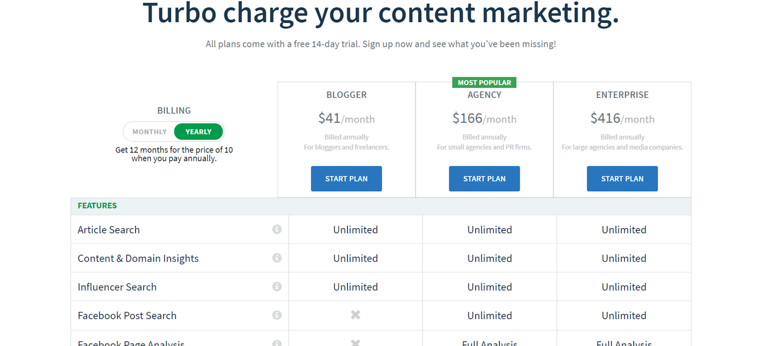Click info icon for Facebook Page Analysis

277,343
